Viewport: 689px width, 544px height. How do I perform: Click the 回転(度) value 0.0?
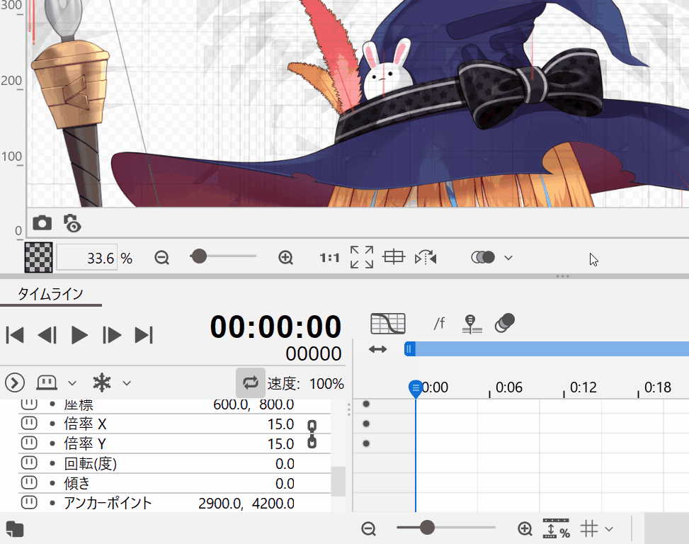[285, 464]
